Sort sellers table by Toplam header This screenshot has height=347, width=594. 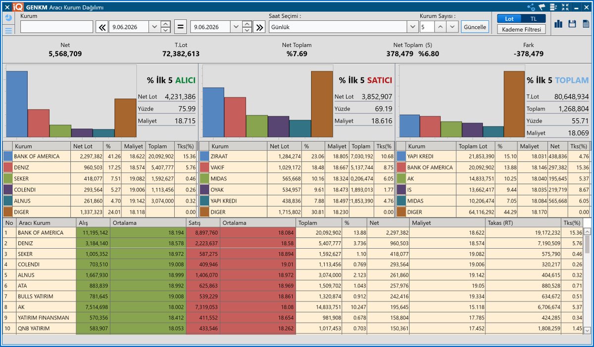click(x=361, y=146)
